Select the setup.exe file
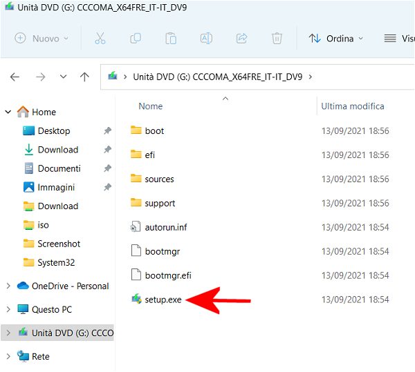Screen dimensions: 415x372 coord(163,300)
